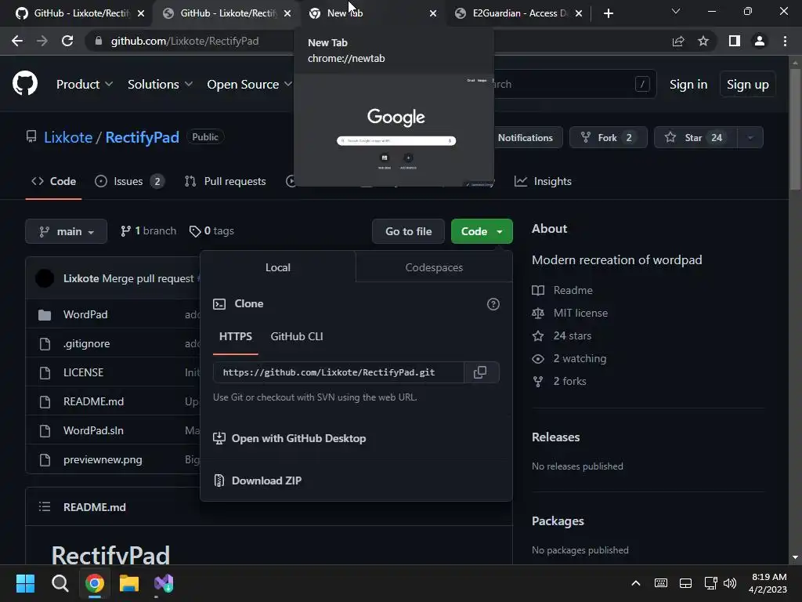
Task: Bookmark this page with the star icon
Action: coord(703,41)
